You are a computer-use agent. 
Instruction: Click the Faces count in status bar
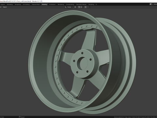[x=145, y=117]
